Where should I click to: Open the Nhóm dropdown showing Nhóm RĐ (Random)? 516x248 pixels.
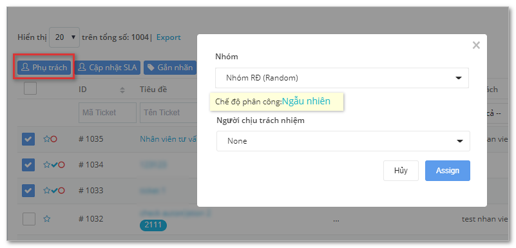[342, 78]
